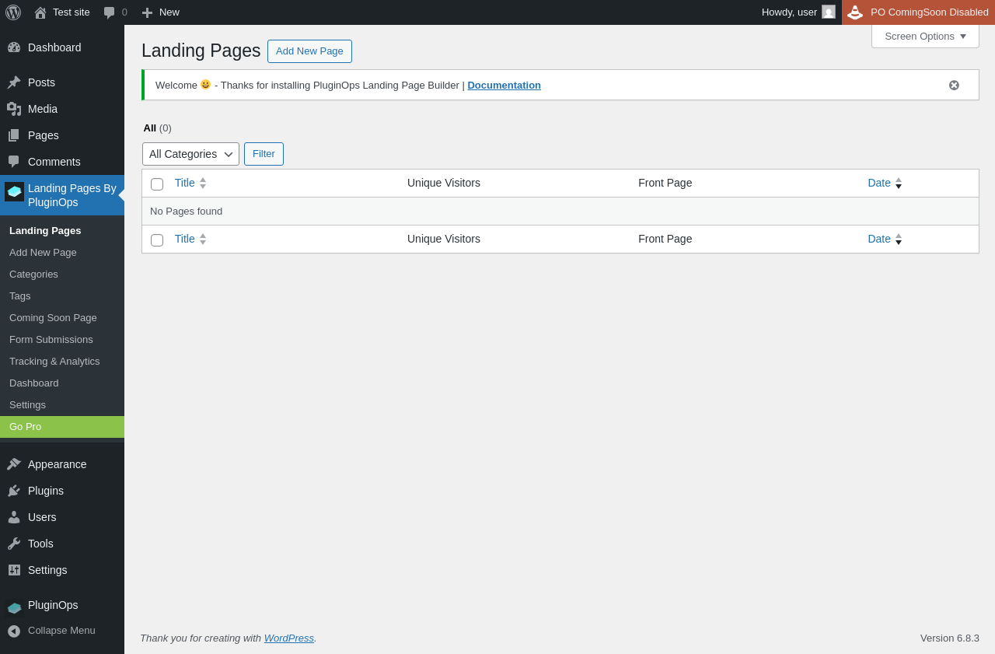Click the user avatar next to Howdy

(x=829, y=12)
